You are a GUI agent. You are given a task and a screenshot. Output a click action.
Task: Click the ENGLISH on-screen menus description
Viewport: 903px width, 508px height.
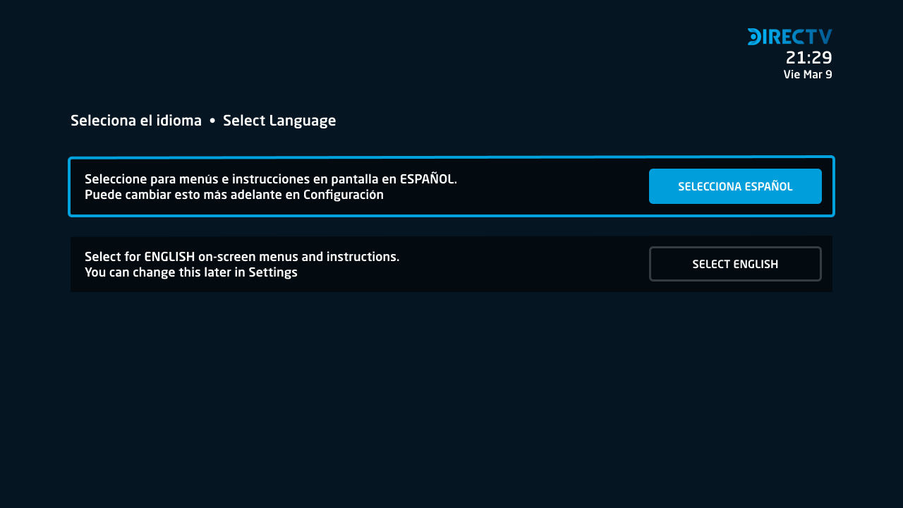pyautogui.click(x=242, y=257)
